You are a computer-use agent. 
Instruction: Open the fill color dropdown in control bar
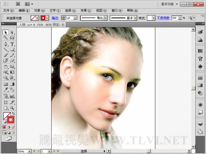(38, 18)
